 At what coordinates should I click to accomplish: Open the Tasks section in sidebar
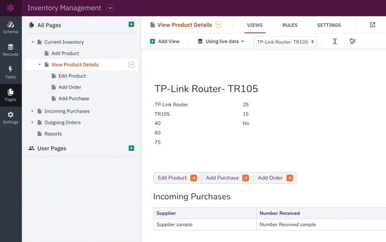[x=11, y=72]
